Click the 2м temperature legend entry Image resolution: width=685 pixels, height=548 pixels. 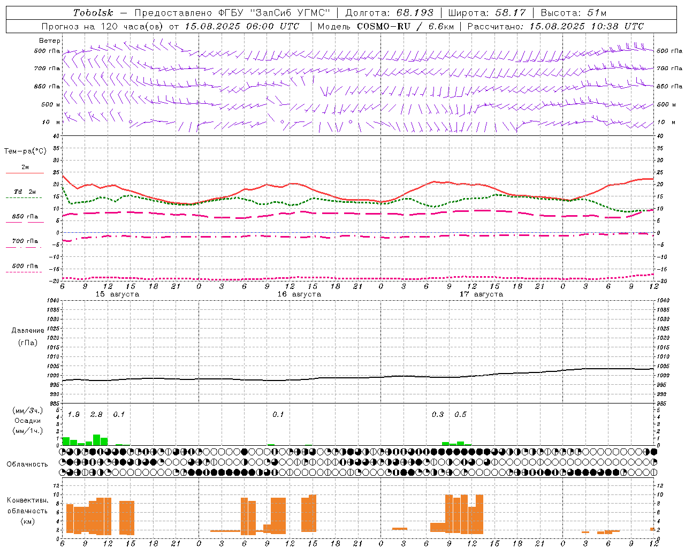tap(25, 167)
